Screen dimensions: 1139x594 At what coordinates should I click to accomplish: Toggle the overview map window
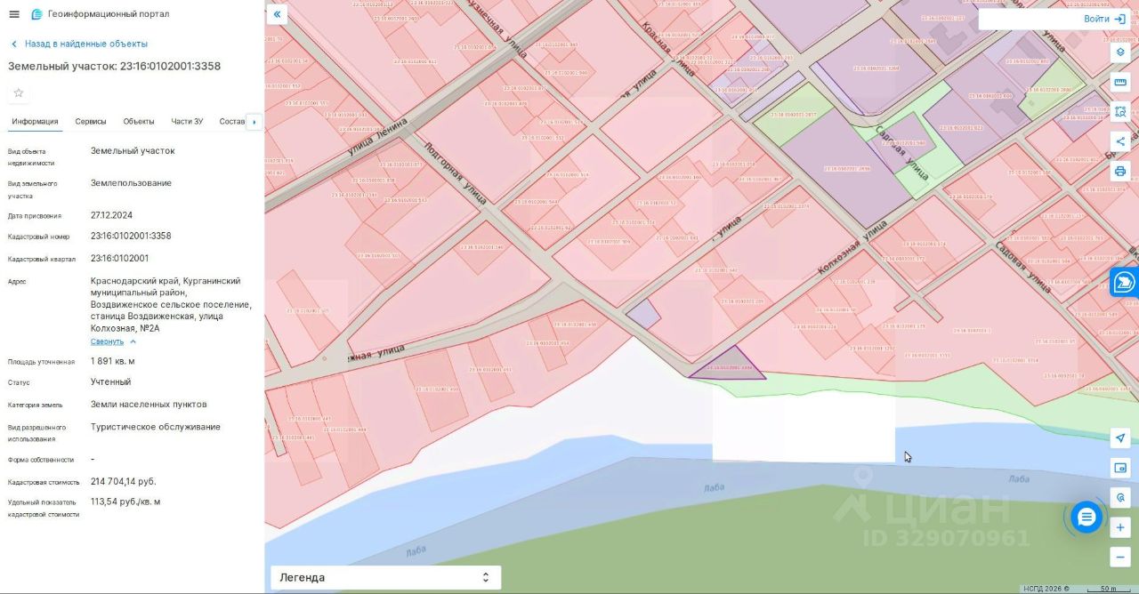(1120, 468)
